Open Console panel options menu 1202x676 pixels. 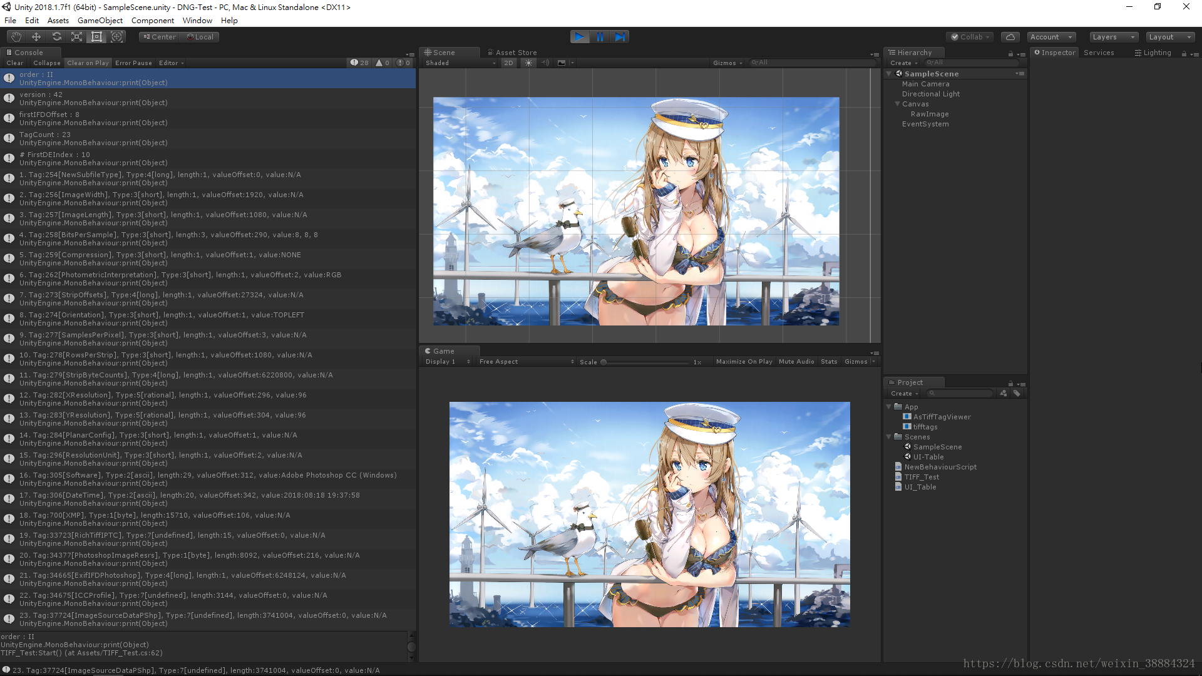pyautogui.click(x=410, y=54)
